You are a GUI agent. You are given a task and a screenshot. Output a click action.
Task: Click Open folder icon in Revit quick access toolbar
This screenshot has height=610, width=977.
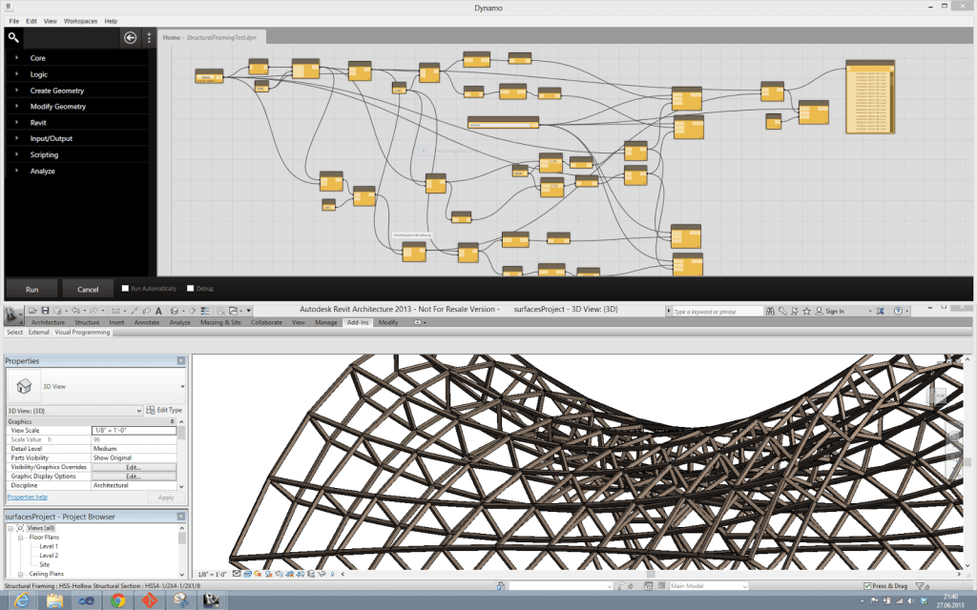tap(32, 311)
